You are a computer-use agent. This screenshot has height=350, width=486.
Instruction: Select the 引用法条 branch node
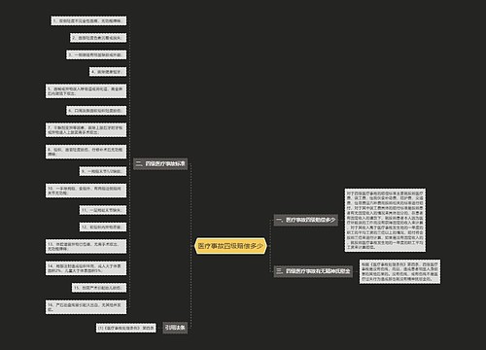click(x=175, y=328)
